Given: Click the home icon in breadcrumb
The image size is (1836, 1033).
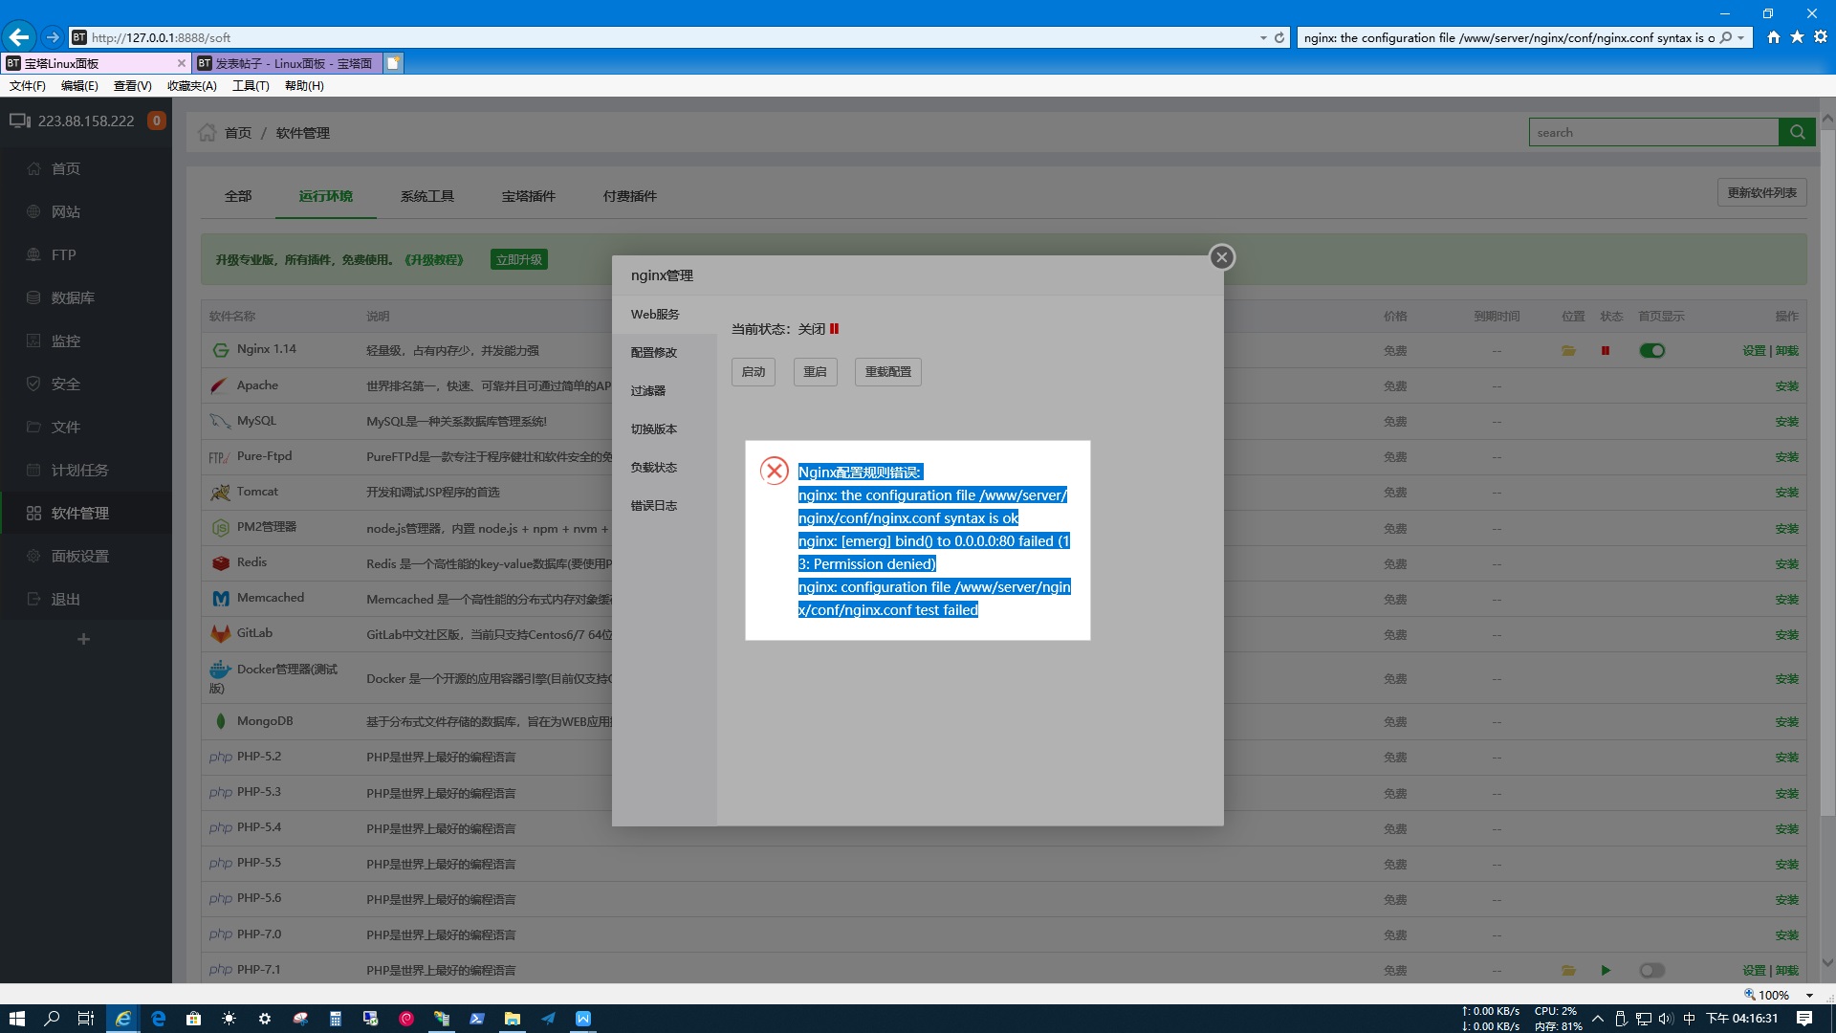Looking at the screenshot, I should coord(207,132).
